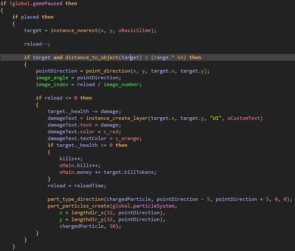Viewport: 295px width, 251px height.
Task: Click the distance_to_object function name
Action: pos(91,57)
